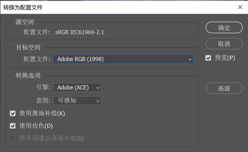Open the 意图 可感知 dropdown

[x=77, y=101]
